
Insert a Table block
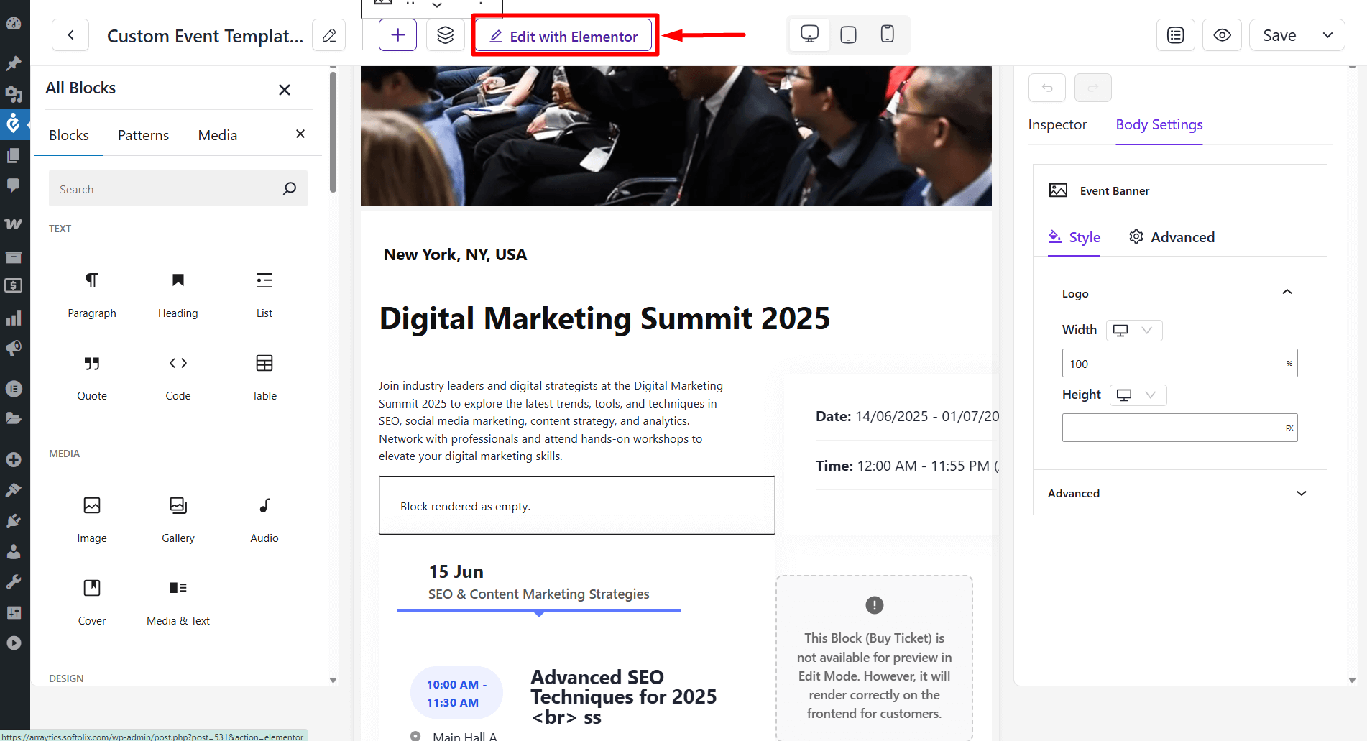(264, 377)
